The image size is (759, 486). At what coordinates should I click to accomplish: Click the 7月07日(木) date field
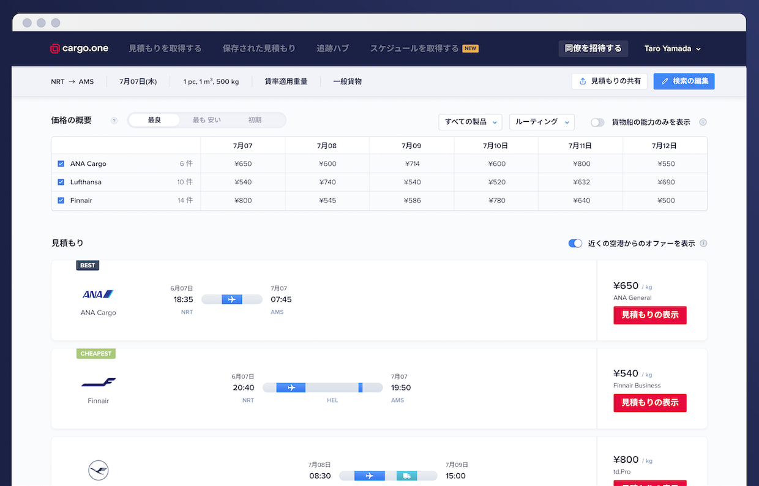click(x=138, y=81)
